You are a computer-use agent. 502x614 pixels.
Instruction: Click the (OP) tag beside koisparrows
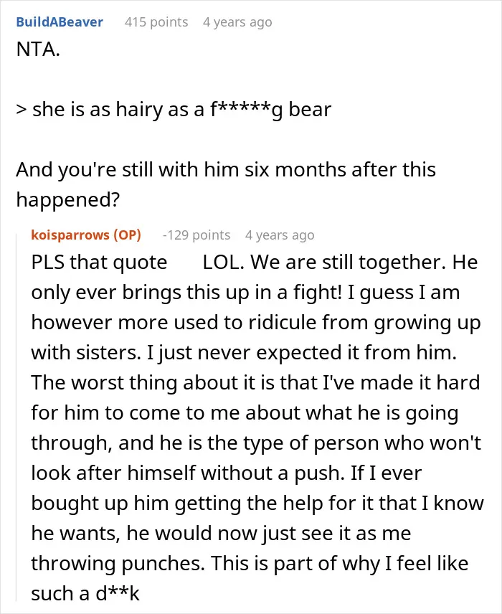tap(127, 235)
